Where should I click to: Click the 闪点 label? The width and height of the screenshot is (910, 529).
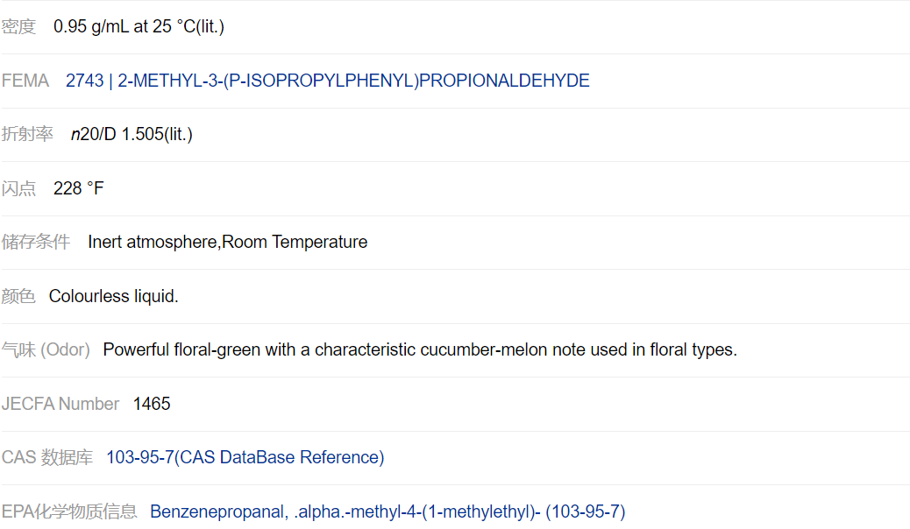18,189
